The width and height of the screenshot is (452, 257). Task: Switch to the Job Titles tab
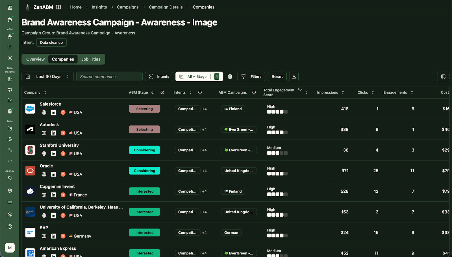pos(91,59)
